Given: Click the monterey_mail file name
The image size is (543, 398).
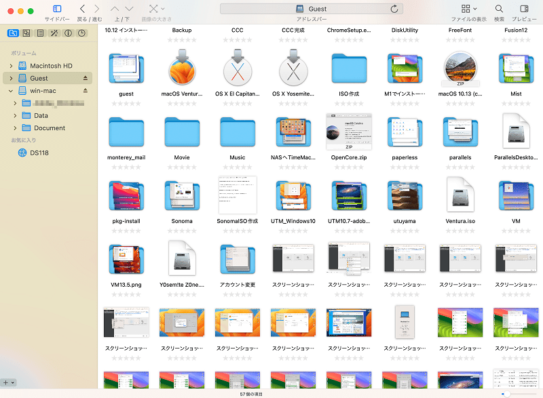Looking at the screenshot, I should [126, 157].
